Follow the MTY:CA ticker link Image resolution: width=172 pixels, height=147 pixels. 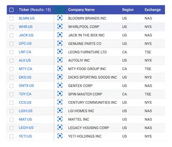26,69
